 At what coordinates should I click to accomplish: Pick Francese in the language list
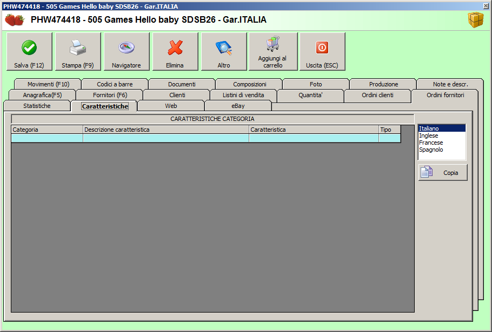[x=442, y=143]
